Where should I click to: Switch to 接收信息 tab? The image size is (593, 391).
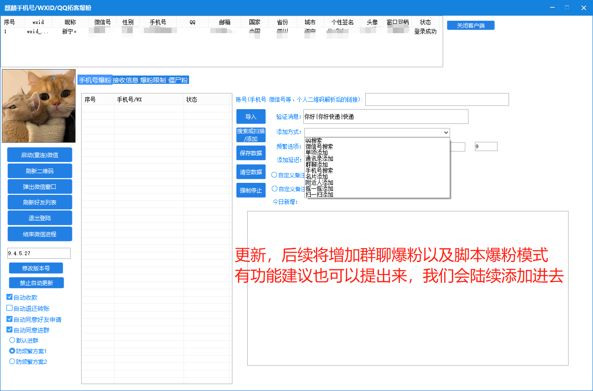(125, 80)
